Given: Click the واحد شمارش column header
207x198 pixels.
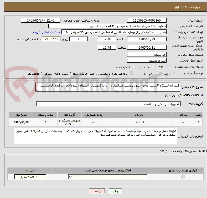Looking at the screenshot, I should click(94, 115).
